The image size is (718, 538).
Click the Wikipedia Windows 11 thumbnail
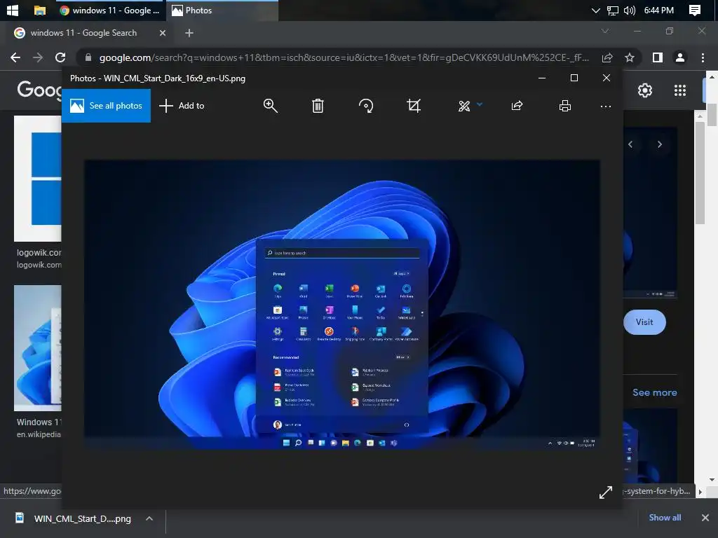coord(38,348)
